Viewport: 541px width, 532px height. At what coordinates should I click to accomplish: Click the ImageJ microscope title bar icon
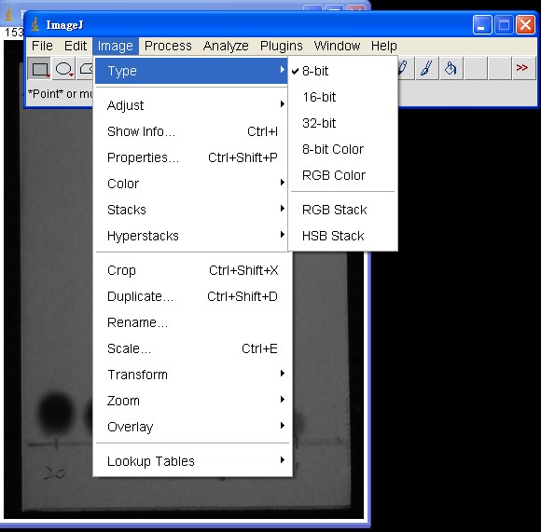click(35, 25)
